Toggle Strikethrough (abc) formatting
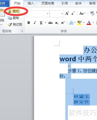 click(x=50, y=23)
